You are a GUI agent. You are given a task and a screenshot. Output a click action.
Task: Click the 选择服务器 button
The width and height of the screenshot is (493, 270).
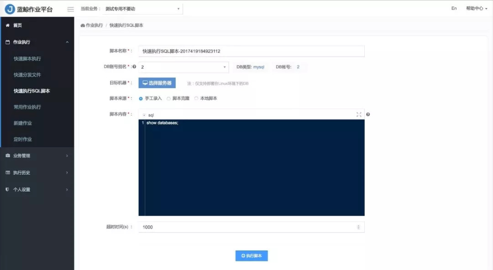pyautogui.click(x=157, y=83)
